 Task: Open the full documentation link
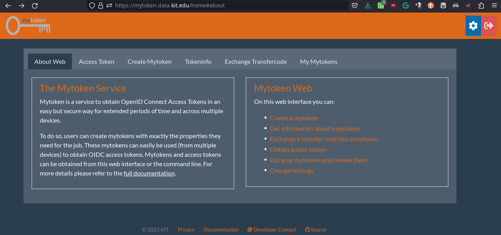coord(149,173)
